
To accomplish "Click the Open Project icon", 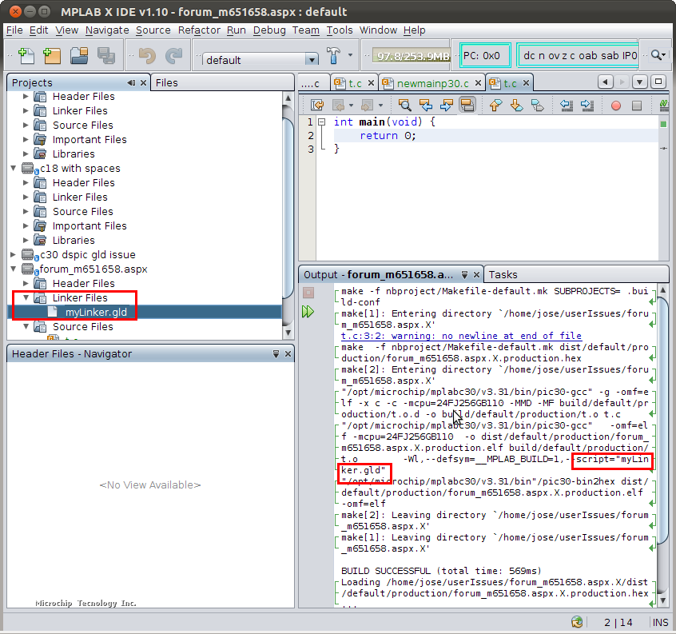I will [x=78, y=56].
